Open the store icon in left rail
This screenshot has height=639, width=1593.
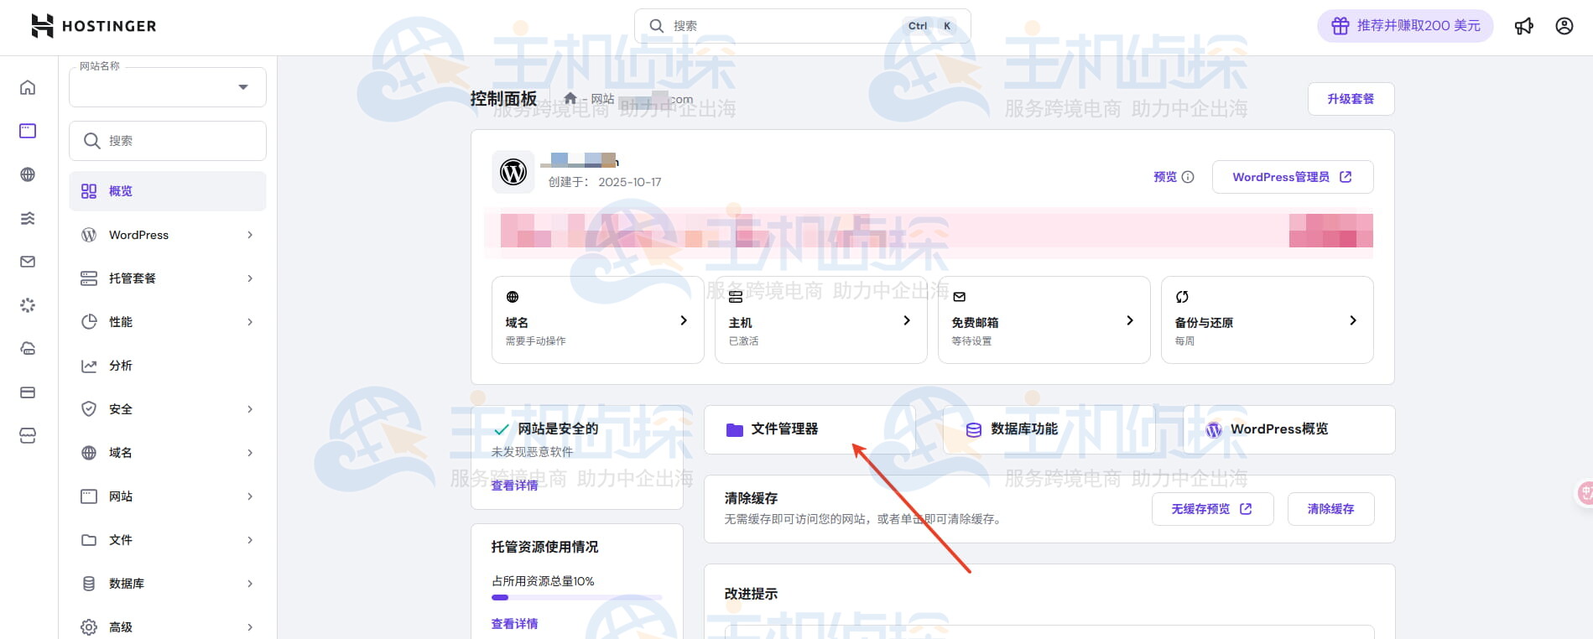click(x=28, y=436)
